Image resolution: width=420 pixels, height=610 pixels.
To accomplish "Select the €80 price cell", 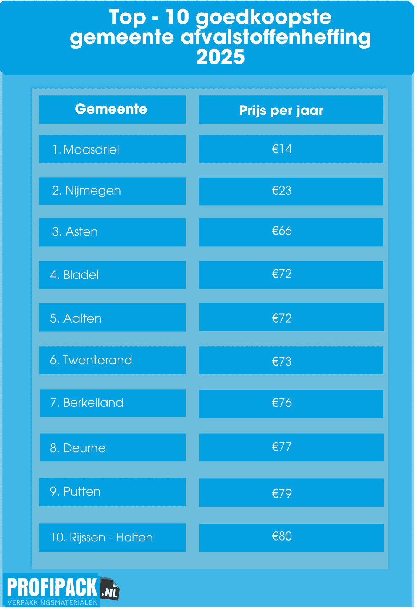I will (x=291, y=538).
